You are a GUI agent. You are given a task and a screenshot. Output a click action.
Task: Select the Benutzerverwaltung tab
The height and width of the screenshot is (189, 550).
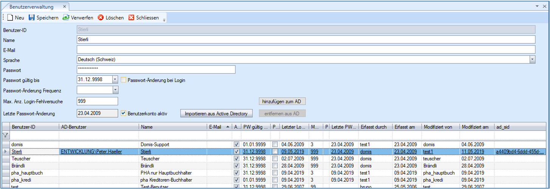pyautogui.click(x=31, y=7)
